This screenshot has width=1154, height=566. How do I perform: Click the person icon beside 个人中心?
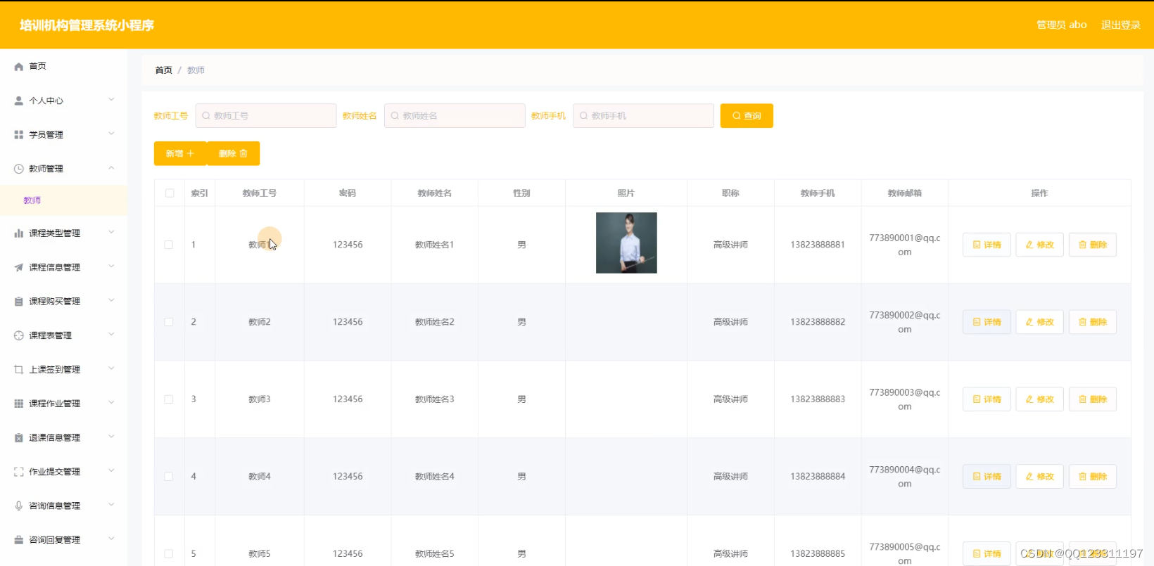(19, 101)
